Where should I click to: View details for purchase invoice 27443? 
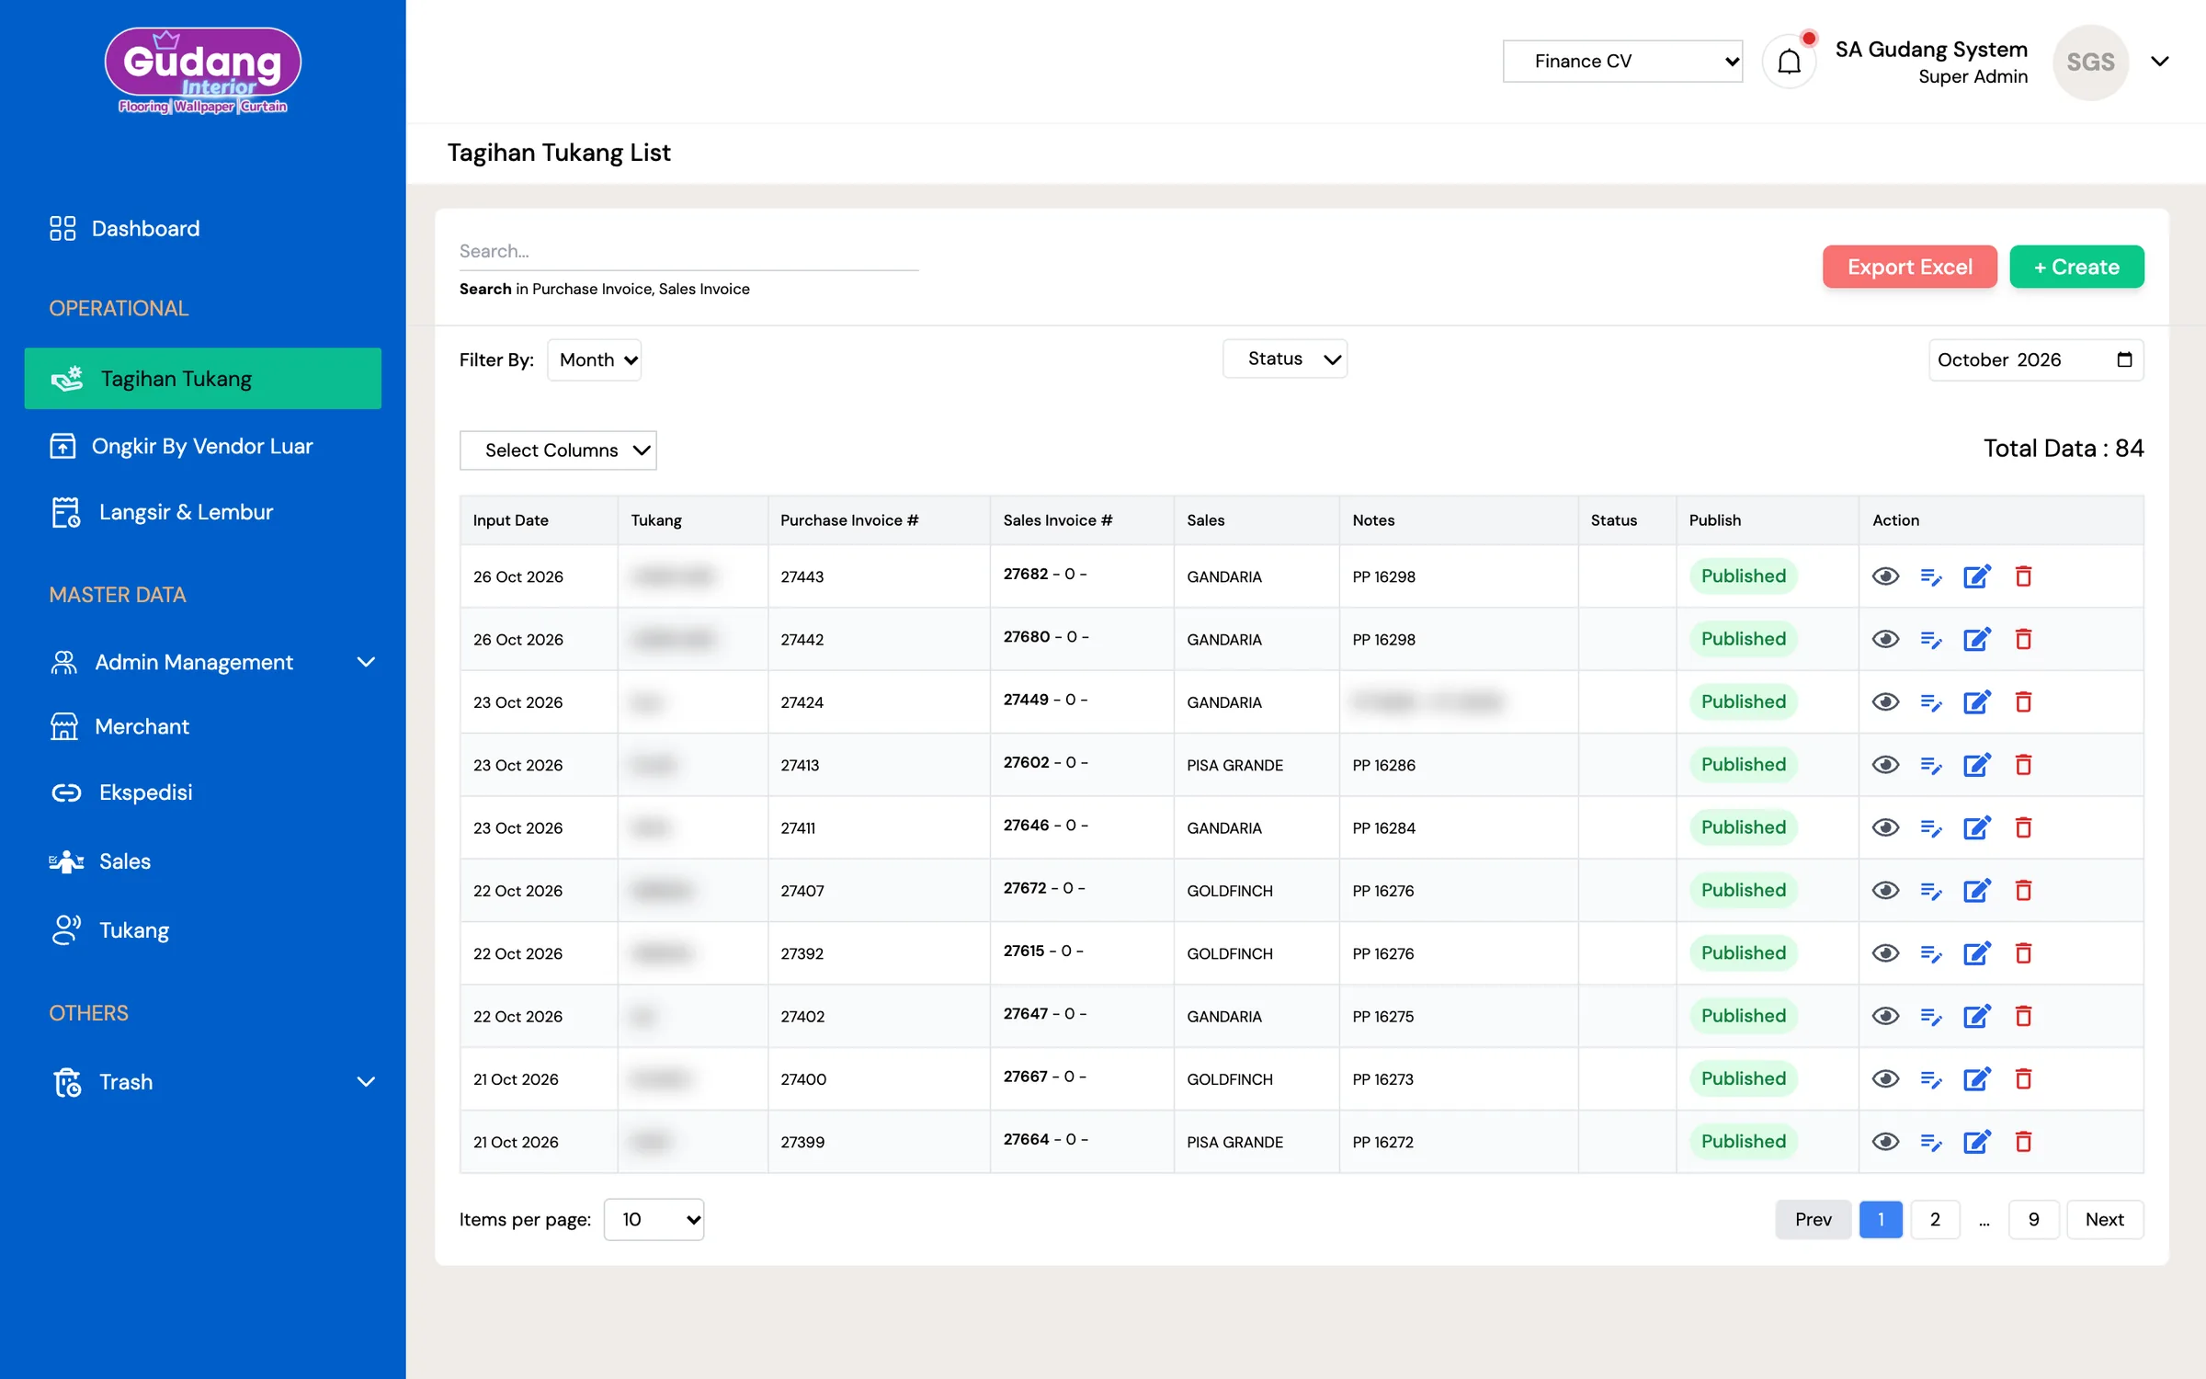[x=1885, y=576]
